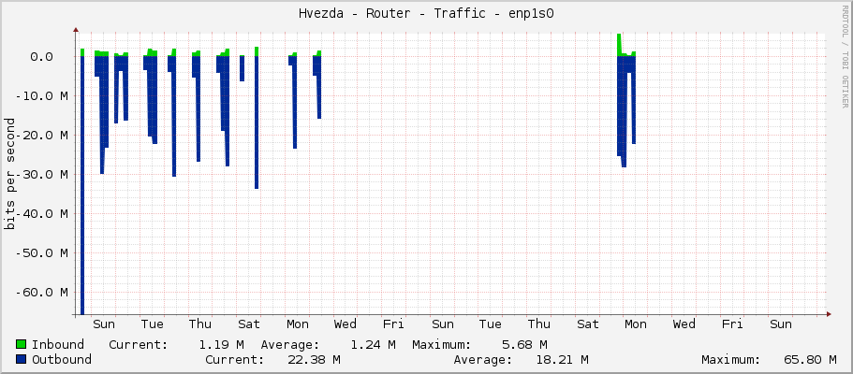
Task: Select the Inbound average value '1.24 M'
Action: coord(374,344)
